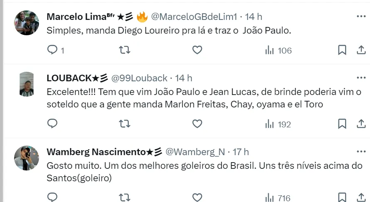The image size is (370, 202).
Task: Open @99Louback profile handle
Action: coord(140,78)
